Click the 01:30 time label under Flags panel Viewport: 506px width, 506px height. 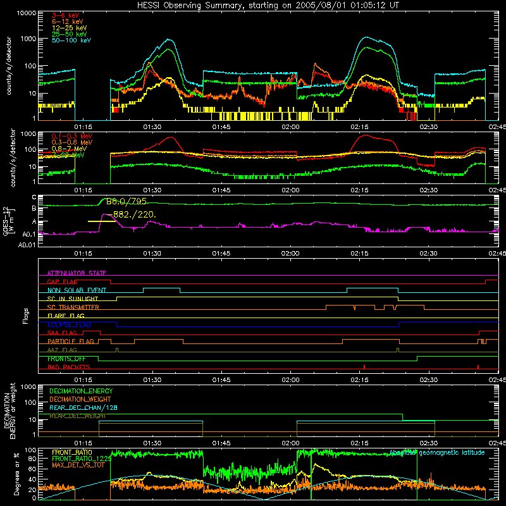152,379
